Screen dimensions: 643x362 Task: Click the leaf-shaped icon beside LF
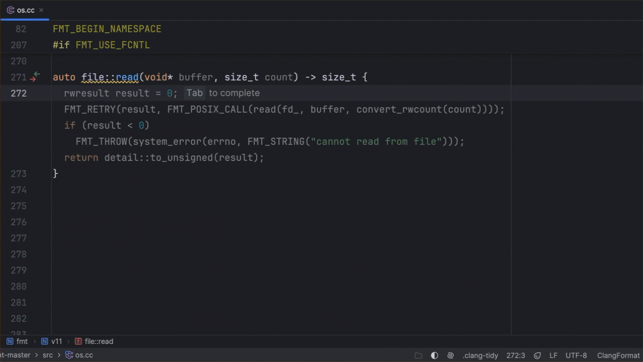point(537,355)
